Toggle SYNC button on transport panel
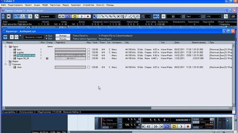 point(196,127)
